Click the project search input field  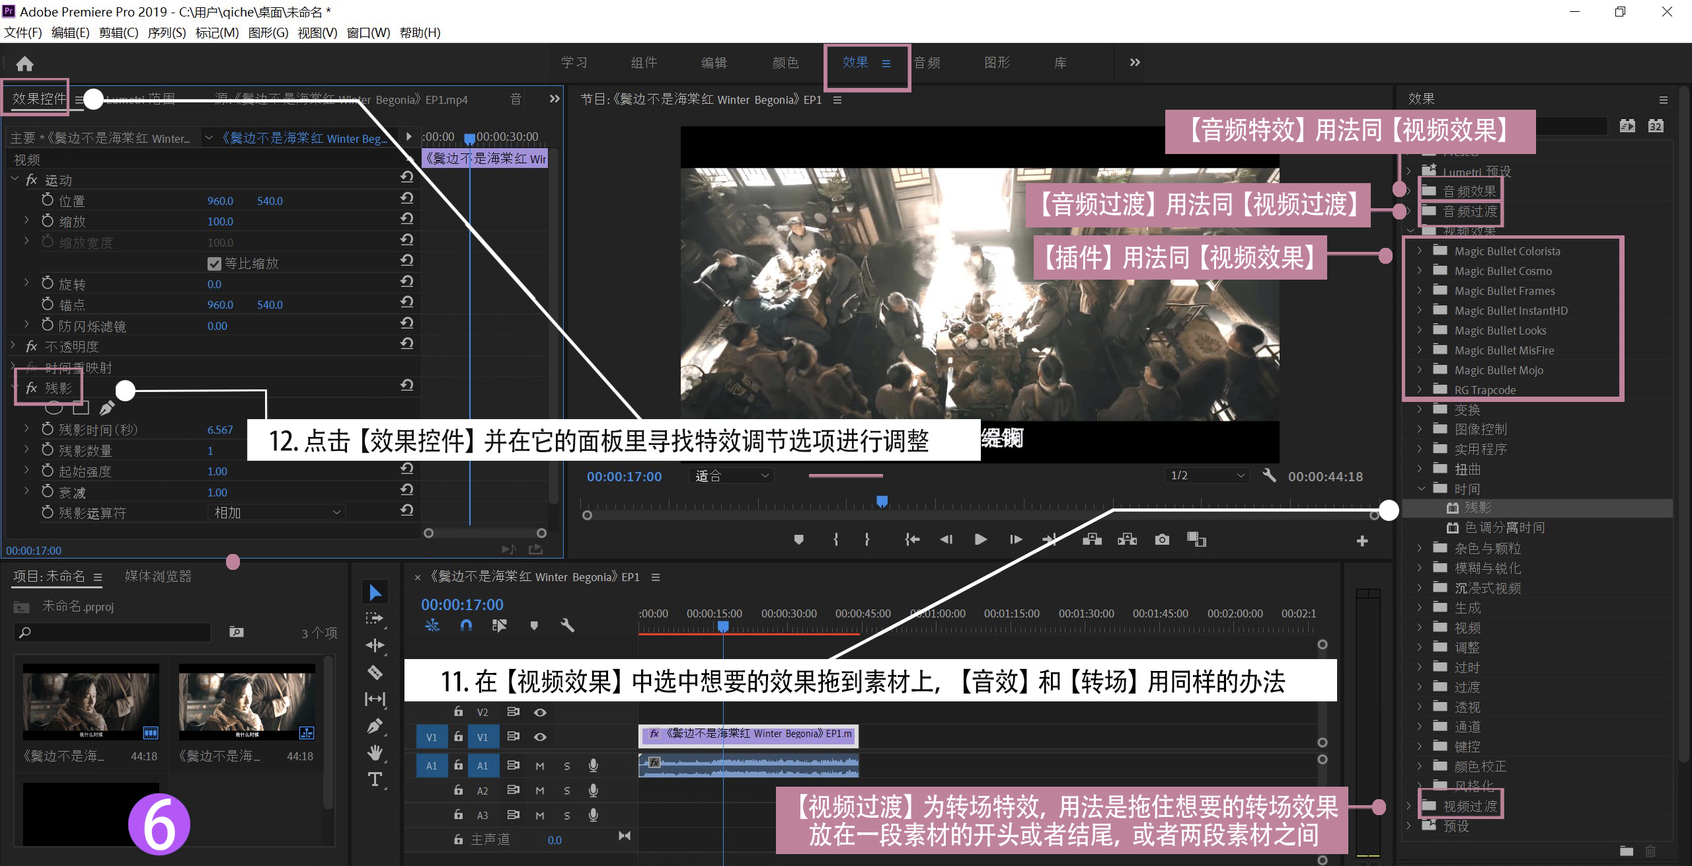point(112,632)
